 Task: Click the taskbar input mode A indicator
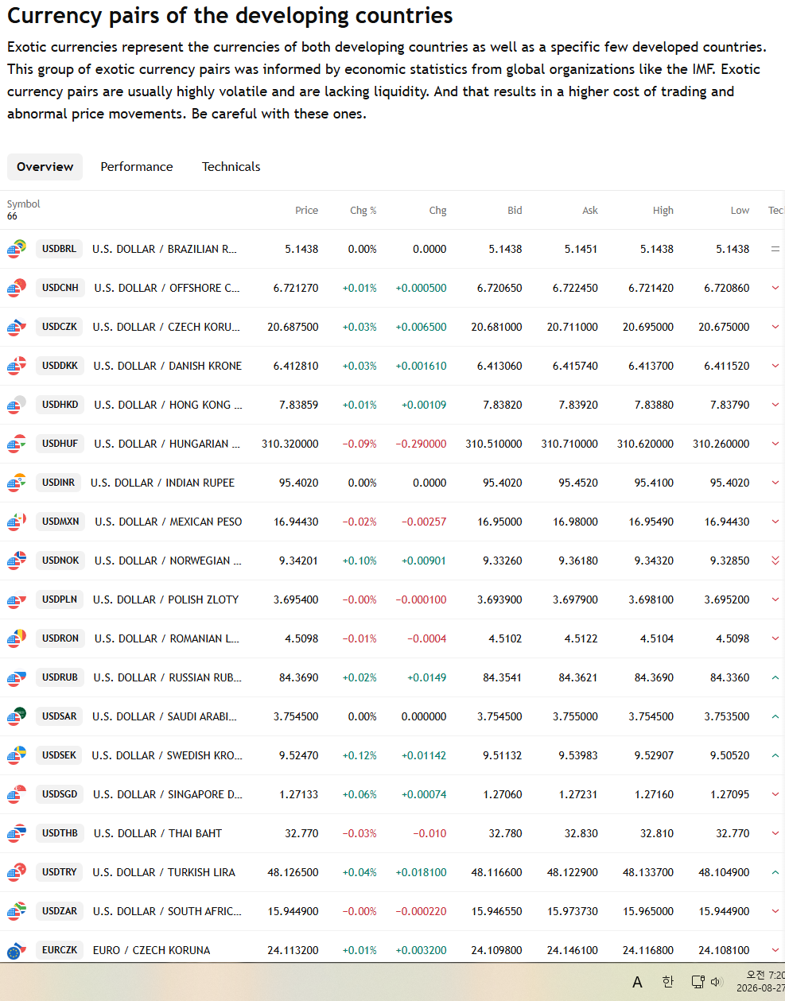coord(637,983)
